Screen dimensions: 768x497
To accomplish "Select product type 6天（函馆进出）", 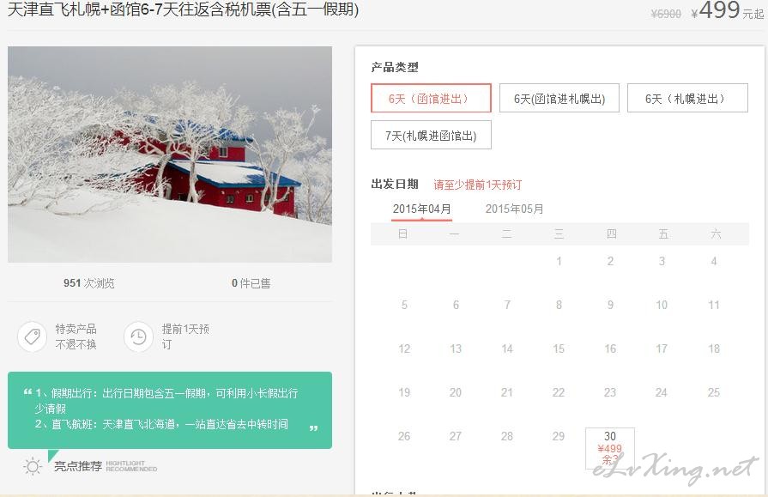I will [431, 98].
